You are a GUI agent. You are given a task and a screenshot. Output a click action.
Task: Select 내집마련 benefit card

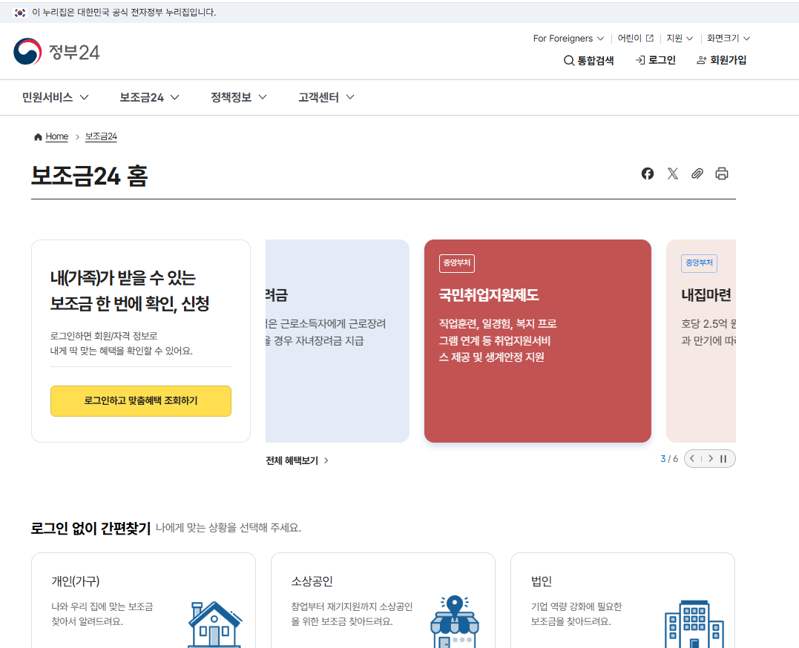coord(701,341)
